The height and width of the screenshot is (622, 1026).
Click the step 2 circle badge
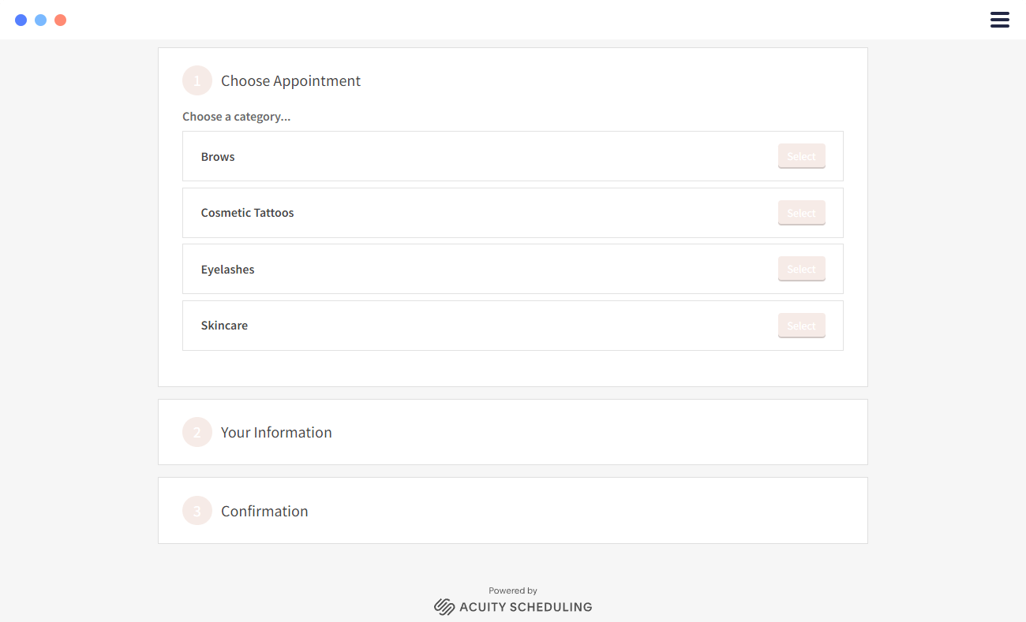[x=197, y=432]
